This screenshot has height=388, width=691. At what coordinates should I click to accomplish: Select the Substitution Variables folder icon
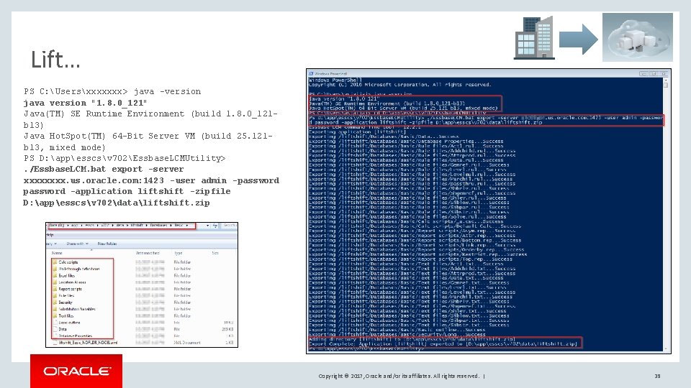55,309
